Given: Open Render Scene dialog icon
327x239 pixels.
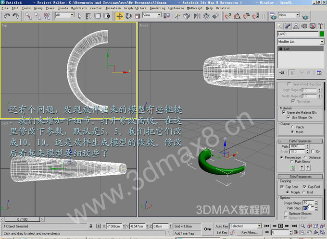Looking at the screenshot, I should point(273,16).
